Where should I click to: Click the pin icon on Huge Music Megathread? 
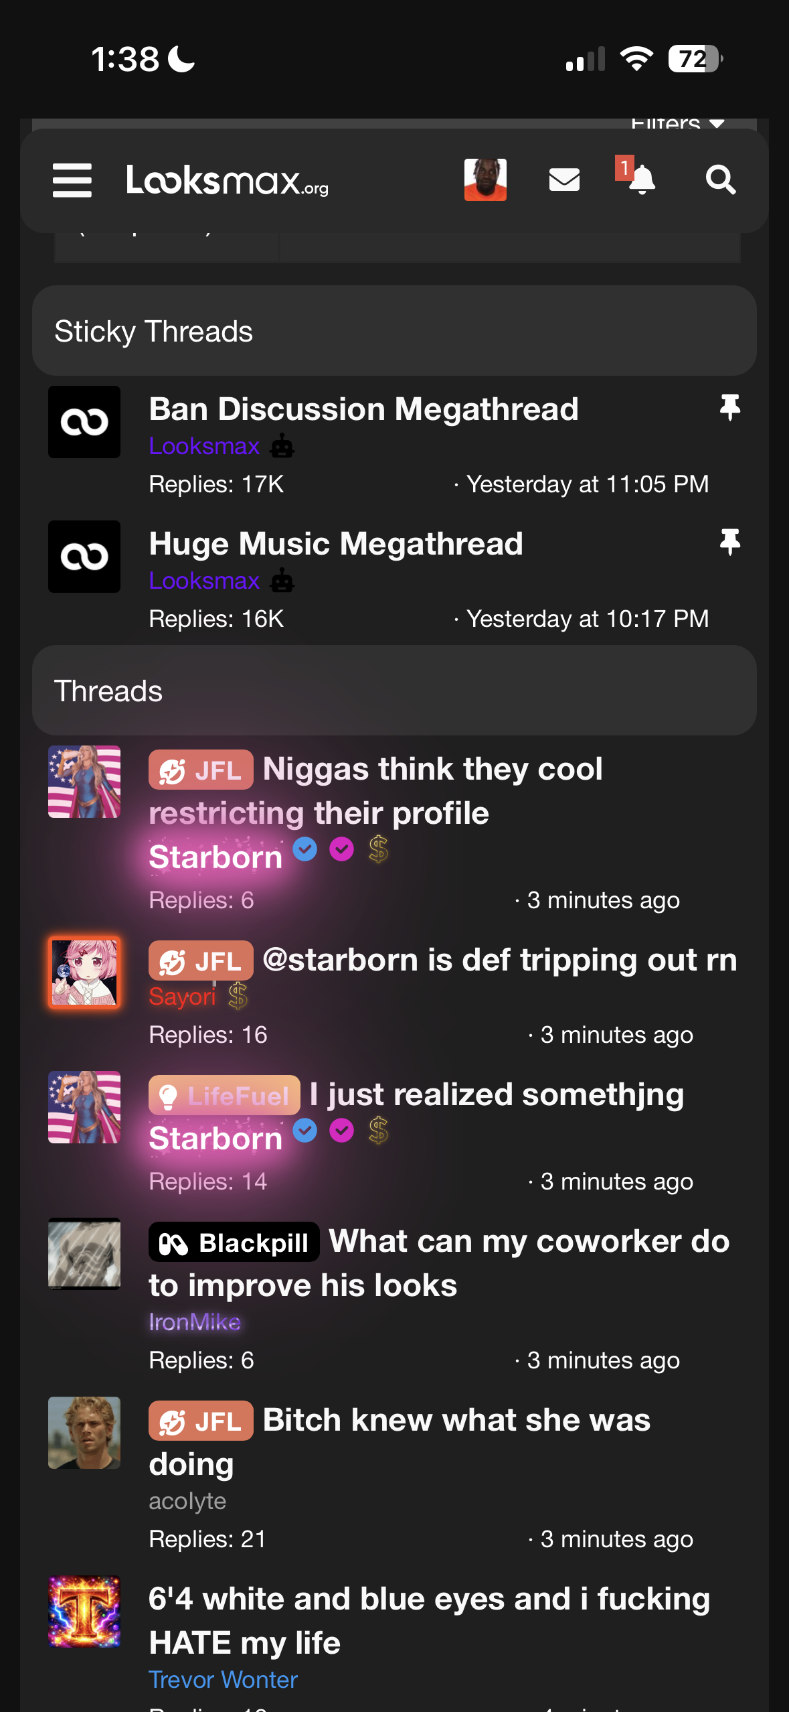(x=729, y=542)
